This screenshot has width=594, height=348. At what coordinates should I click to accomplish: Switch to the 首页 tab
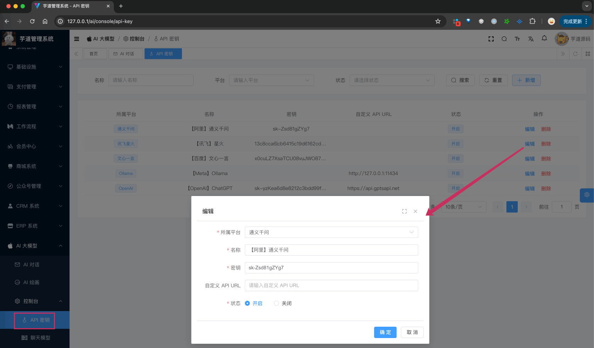point(95,54)
